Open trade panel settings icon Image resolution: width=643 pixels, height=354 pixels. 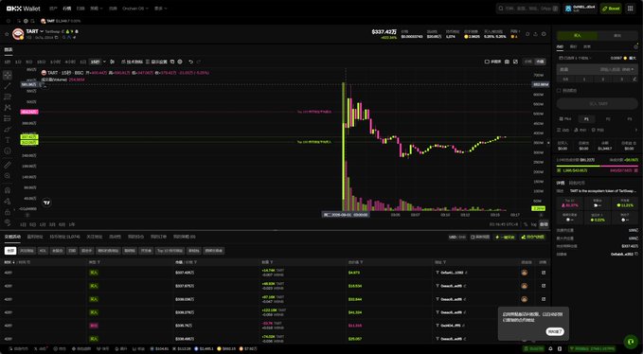pyautogui.click(x=636, y=46)
